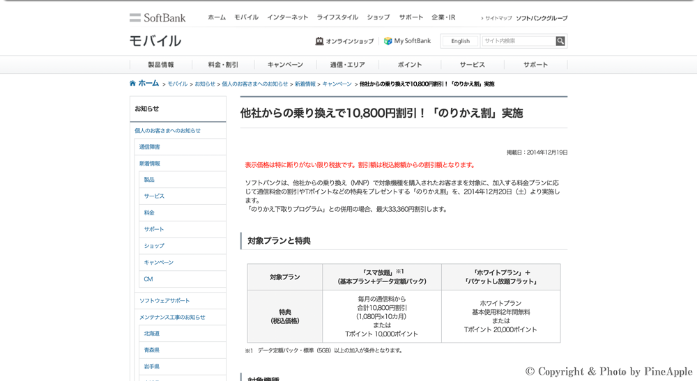Click the search magnifier icon
Screen dimensions: 697x381
click(560, 41)
